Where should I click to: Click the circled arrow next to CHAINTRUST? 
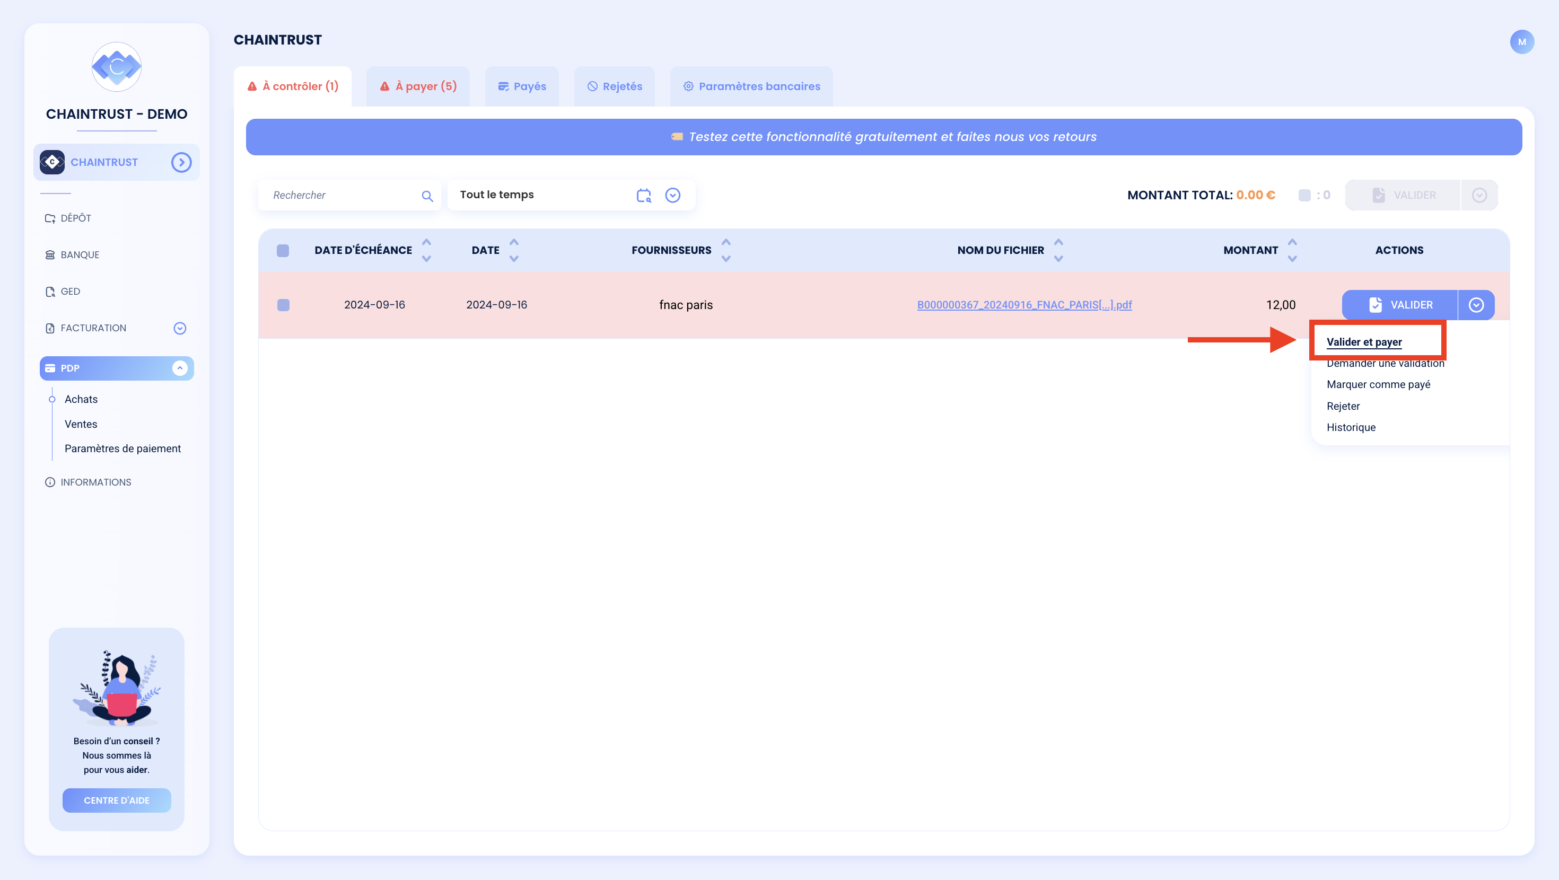click(181, 162)
